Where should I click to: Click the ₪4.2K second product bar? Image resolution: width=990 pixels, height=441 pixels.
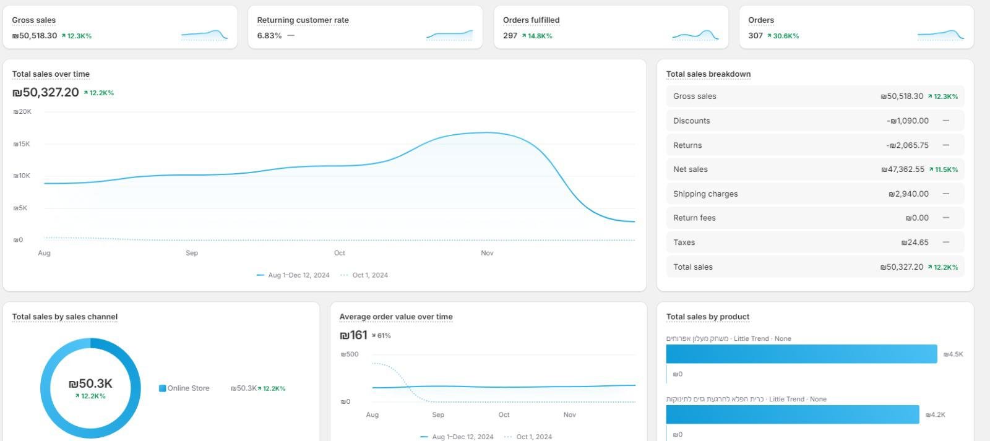[x=792, y=414]
